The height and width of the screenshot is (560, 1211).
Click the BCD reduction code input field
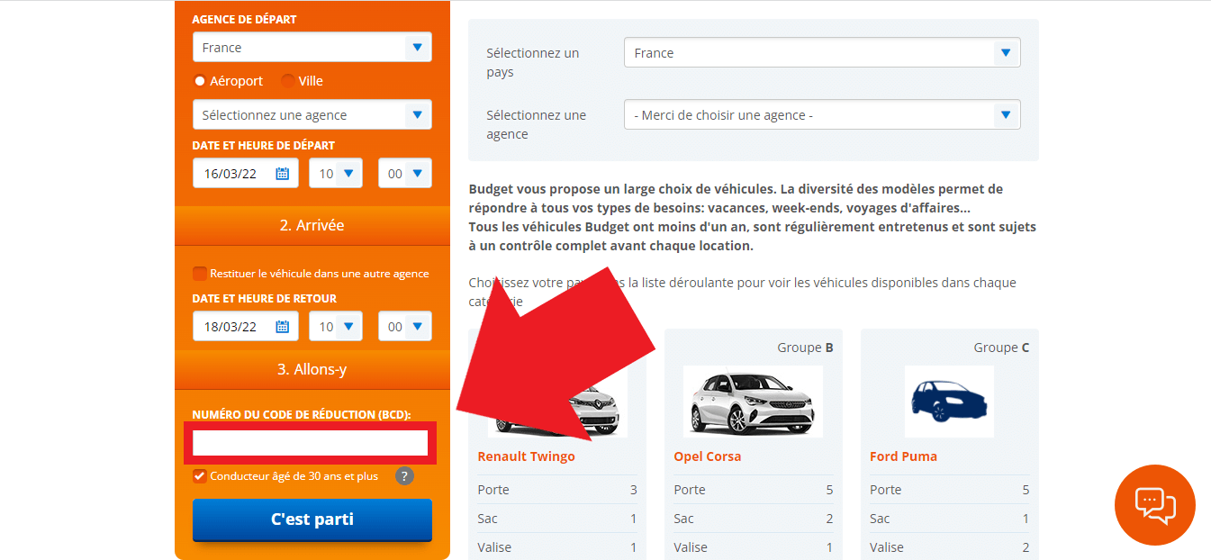(311, 443)
